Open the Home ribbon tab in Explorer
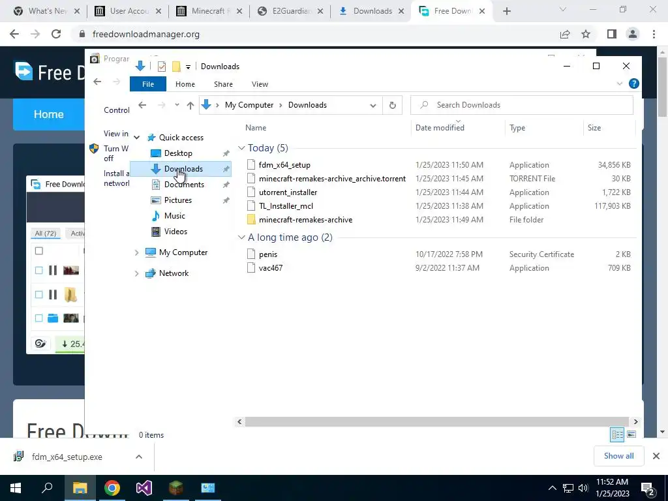668x501 pixels. [185, 84]
